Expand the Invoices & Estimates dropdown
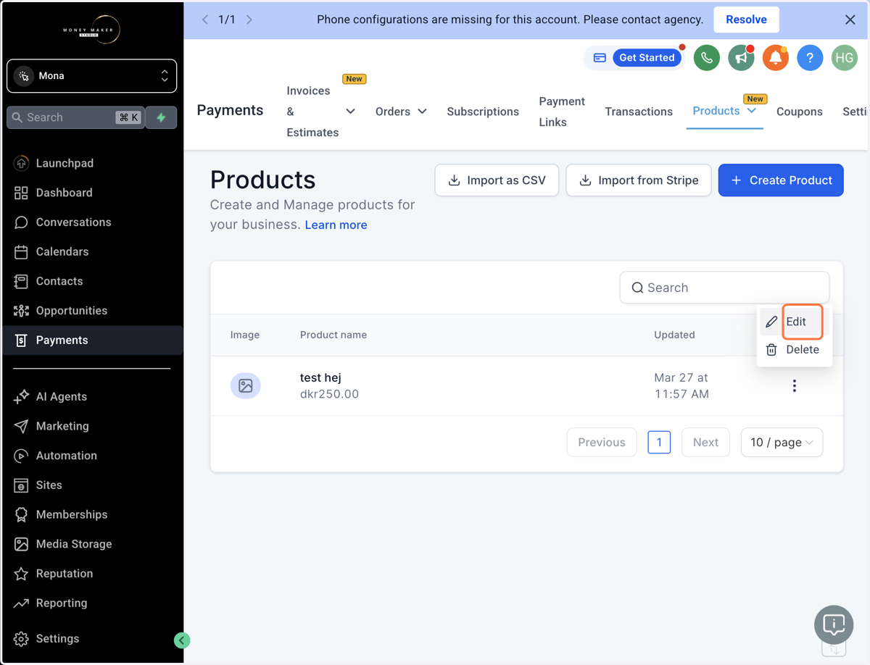This screenshot has height=665, width=870. click(x=350, y=112)
